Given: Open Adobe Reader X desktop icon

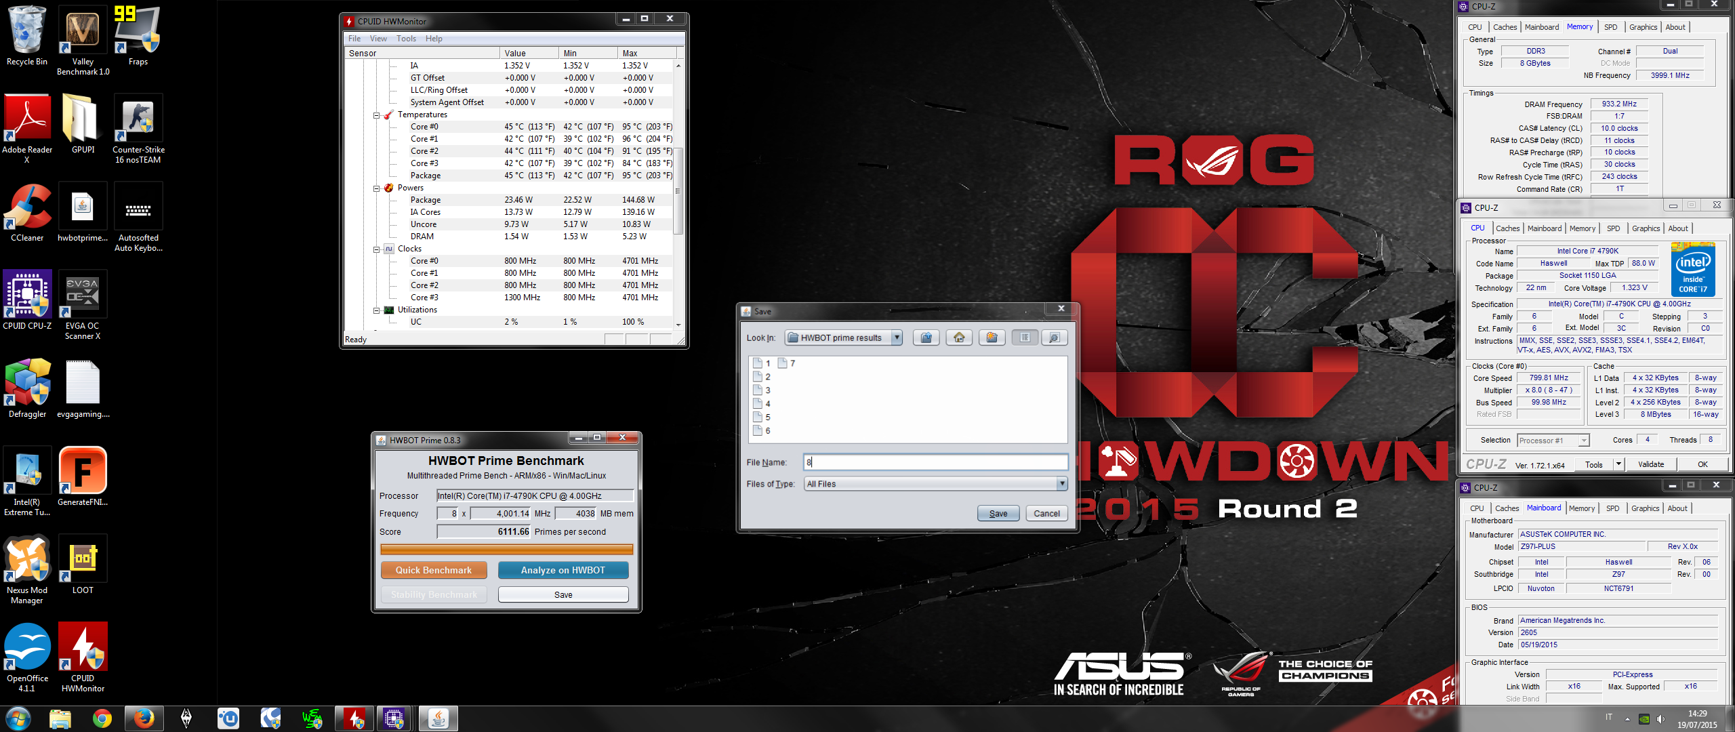Looking at the screenshot, I should point(27,129).
